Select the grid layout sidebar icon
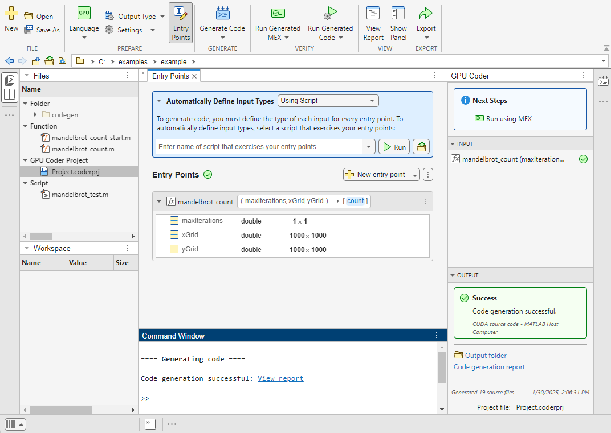611x433 pixels. 10,94
